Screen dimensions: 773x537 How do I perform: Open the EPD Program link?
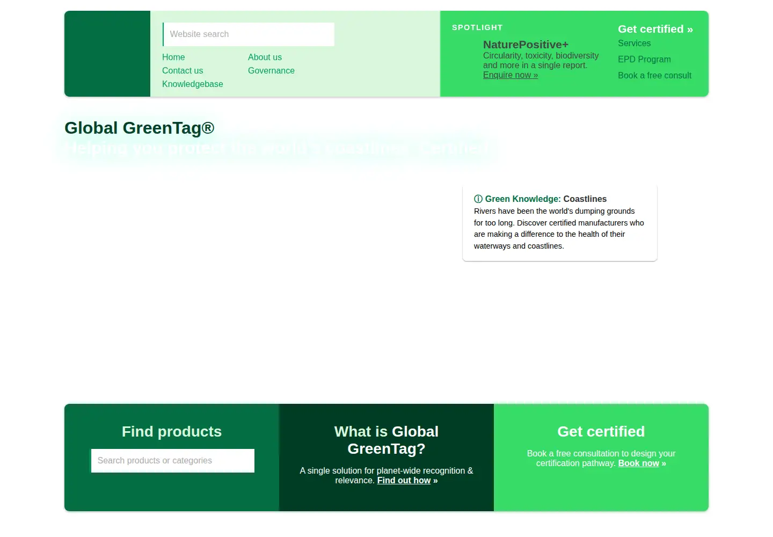pyautogui.click(x=644, y=59)
